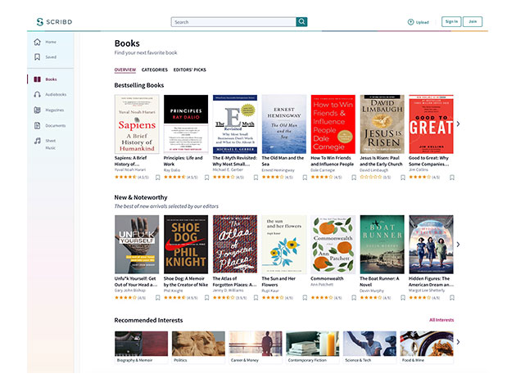Image resolution: width=516 pixels, height=387 pixels.
Task: Bookmark How To Win Friends book
Action: point(354,178)
